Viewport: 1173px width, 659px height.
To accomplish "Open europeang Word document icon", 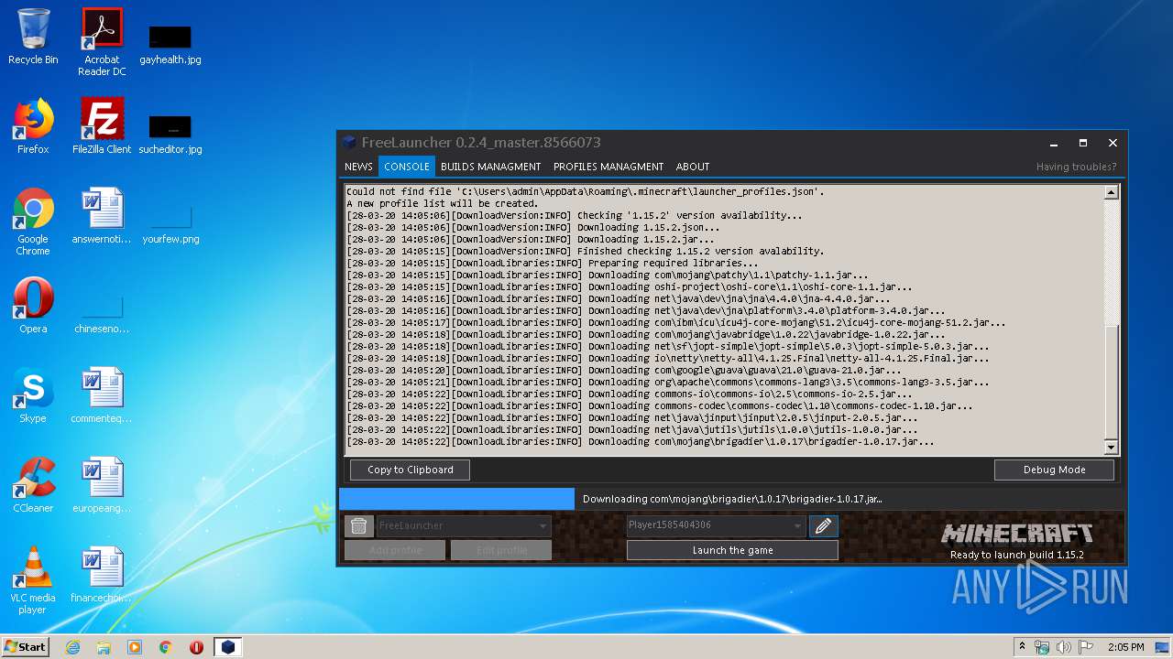I will coord(102,485).
